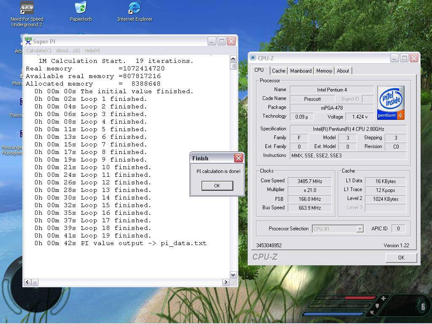Select the CPU tab in CPU-Z
The image size is (432, 324).
pyautogui.click(x=259, y=70)
